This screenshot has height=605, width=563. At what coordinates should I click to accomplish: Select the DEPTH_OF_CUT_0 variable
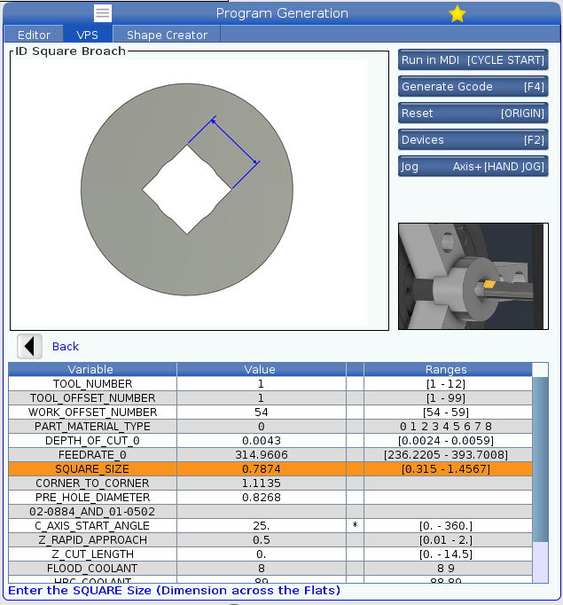pyautogui.click(x=92, y=441)
